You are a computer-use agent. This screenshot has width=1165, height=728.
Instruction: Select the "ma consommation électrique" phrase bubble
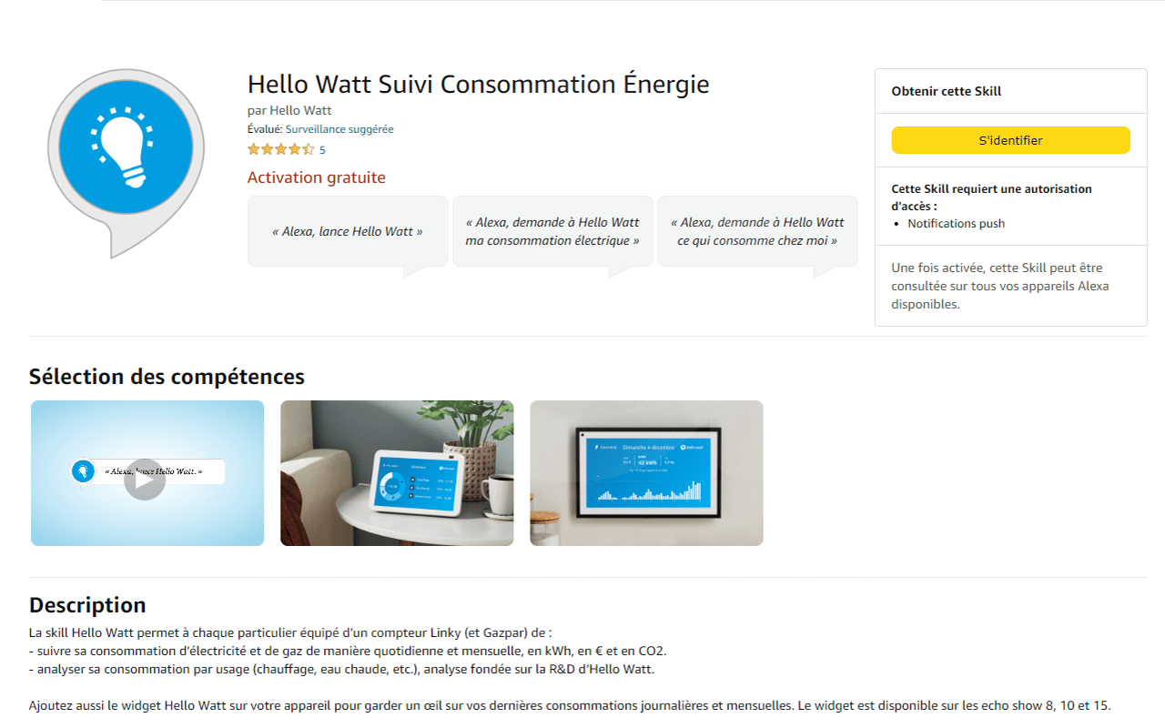[x=552, y=231]
